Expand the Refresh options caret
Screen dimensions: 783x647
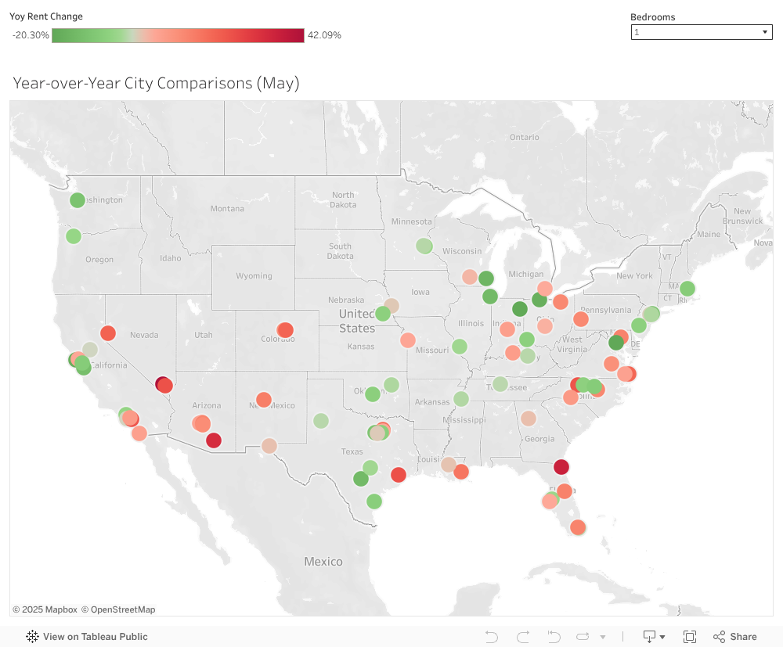[601, 637]
